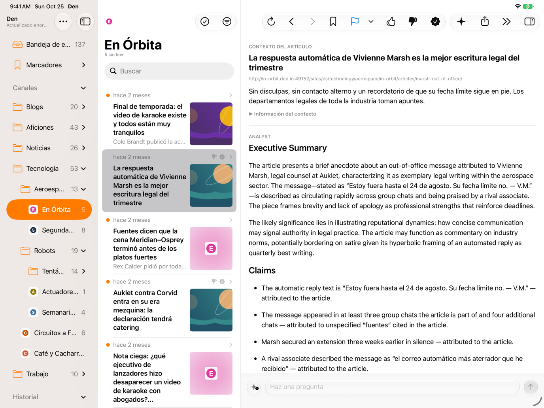The image size is (544, 408).
Task: Send the question with arrow button
Action: point(531,387)
